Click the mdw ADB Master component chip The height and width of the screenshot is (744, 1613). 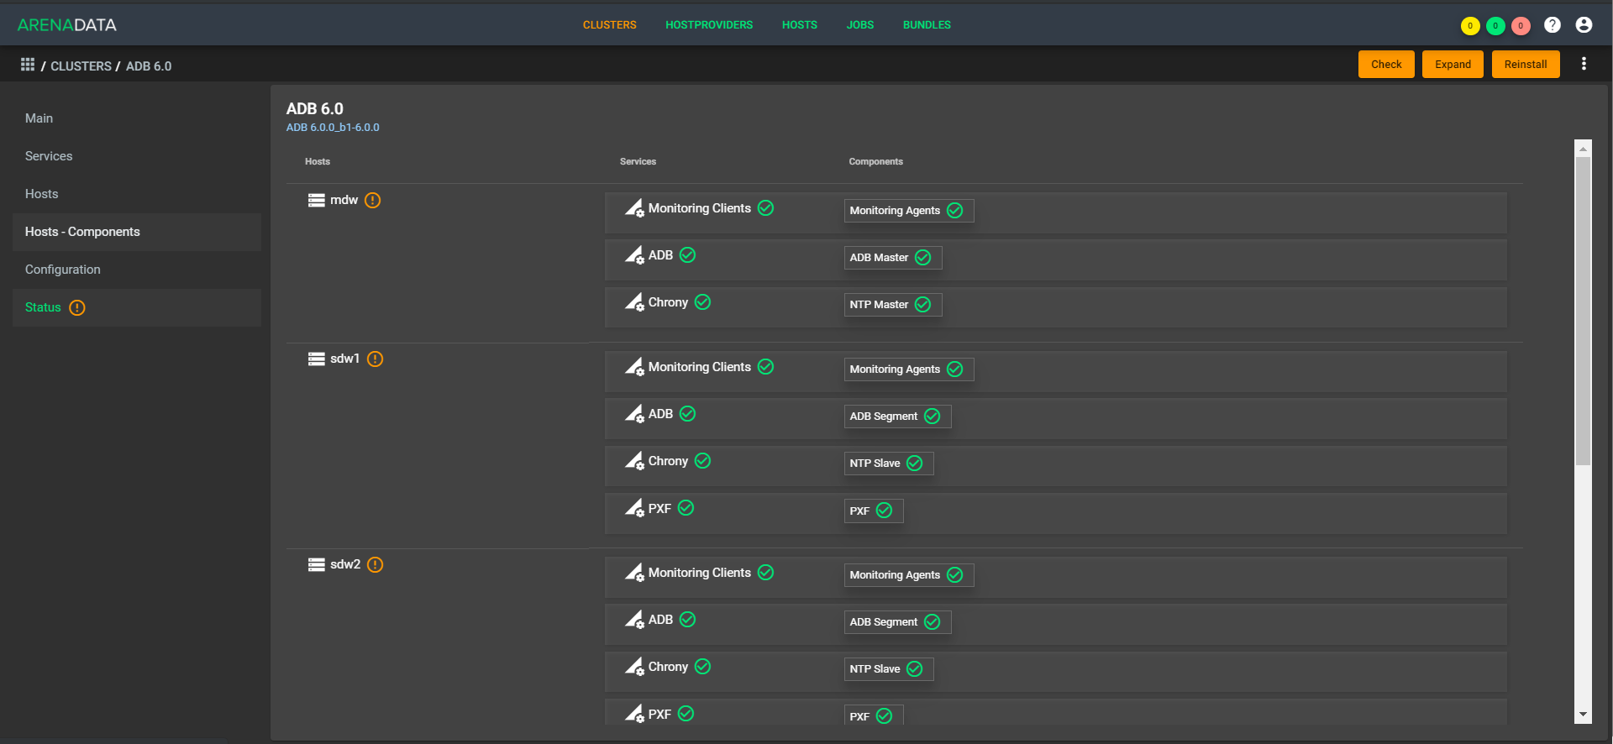893,258
